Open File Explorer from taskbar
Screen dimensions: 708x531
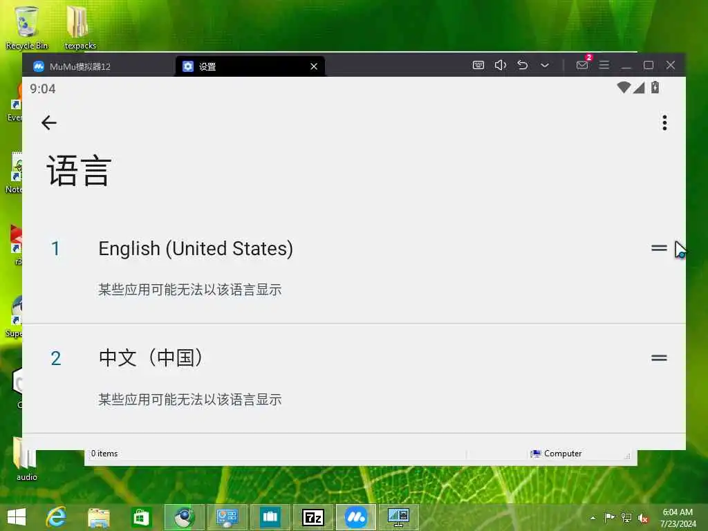[98, 517]
